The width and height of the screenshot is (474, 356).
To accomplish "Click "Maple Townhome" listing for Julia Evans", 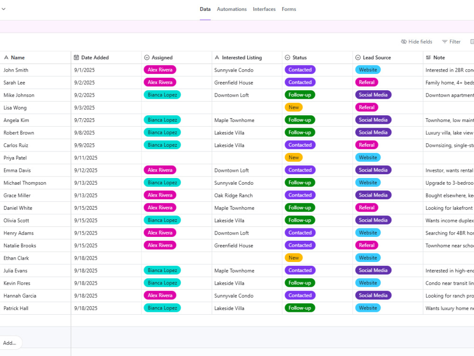I will tap(234, 271).
